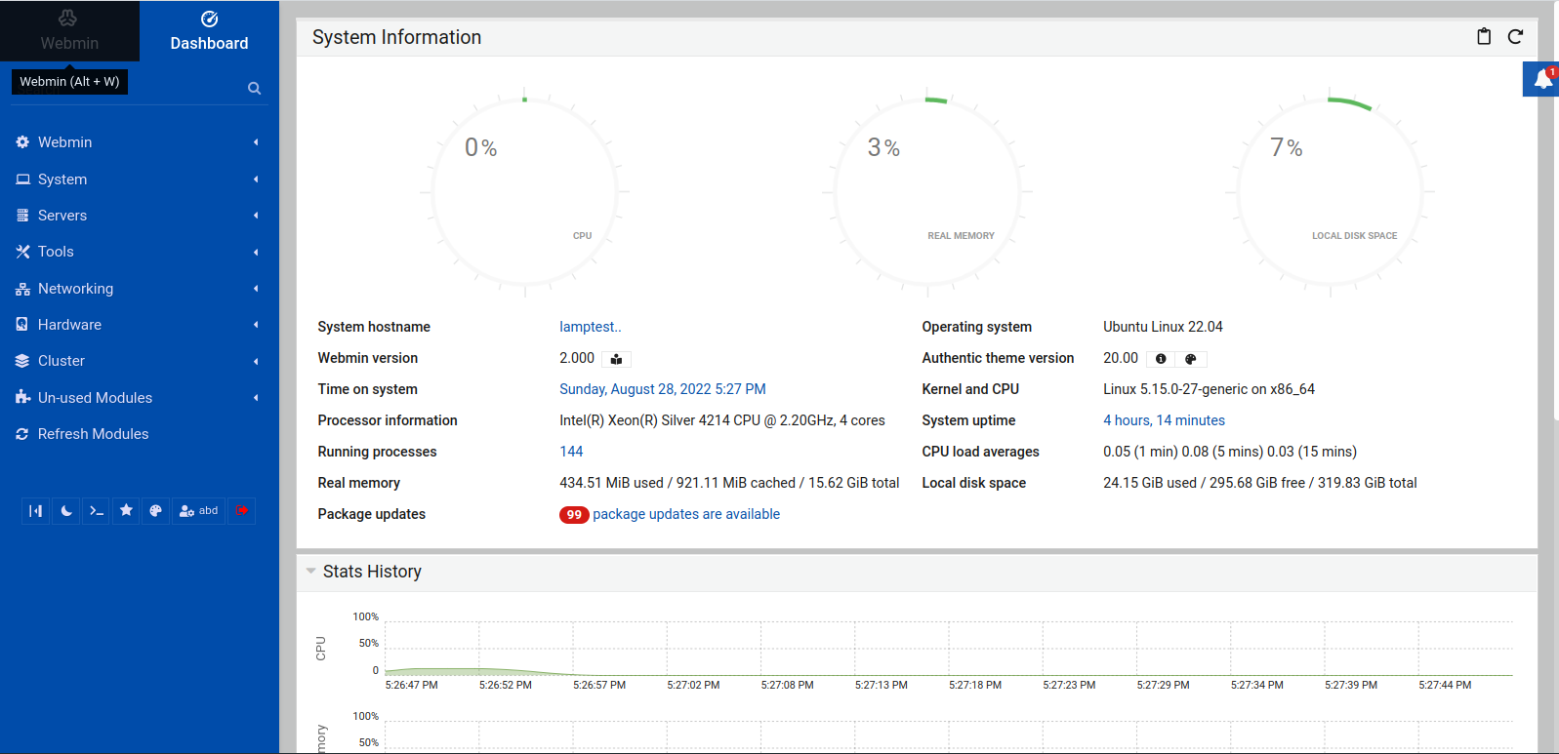This screenshot has width=1559, height=754.
Task: Click the theme version palette icon
Action: pyautogui.click(x=1191, y=359)
